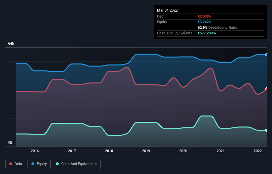Click the 62.9% Debt/Equity Ratio text
This screenshot has height=174, width=272.
(x=217, y=27)
